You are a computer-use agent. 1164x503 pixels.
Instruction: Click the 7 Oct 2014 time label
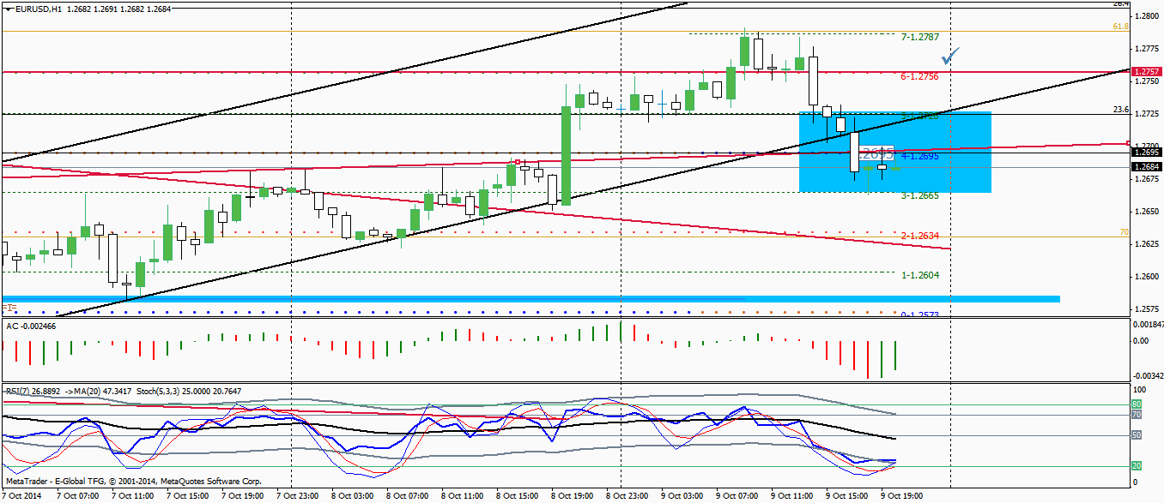pyautogui.click(x=21, y=495)
